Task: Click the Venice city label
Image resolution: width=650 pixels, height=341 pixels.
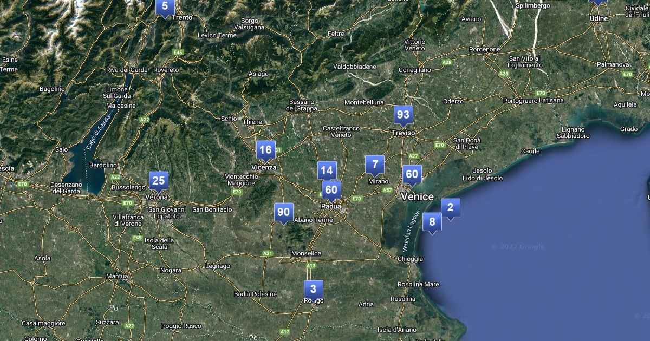Action: (417, 196)
